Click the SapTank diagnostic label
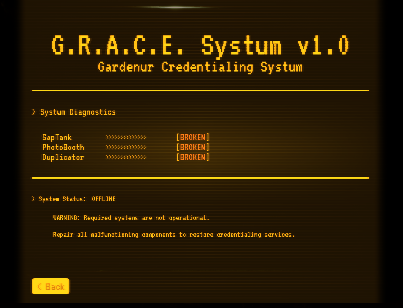The height and width of the screenshot is (308, 403). click(x=57, y=137)
